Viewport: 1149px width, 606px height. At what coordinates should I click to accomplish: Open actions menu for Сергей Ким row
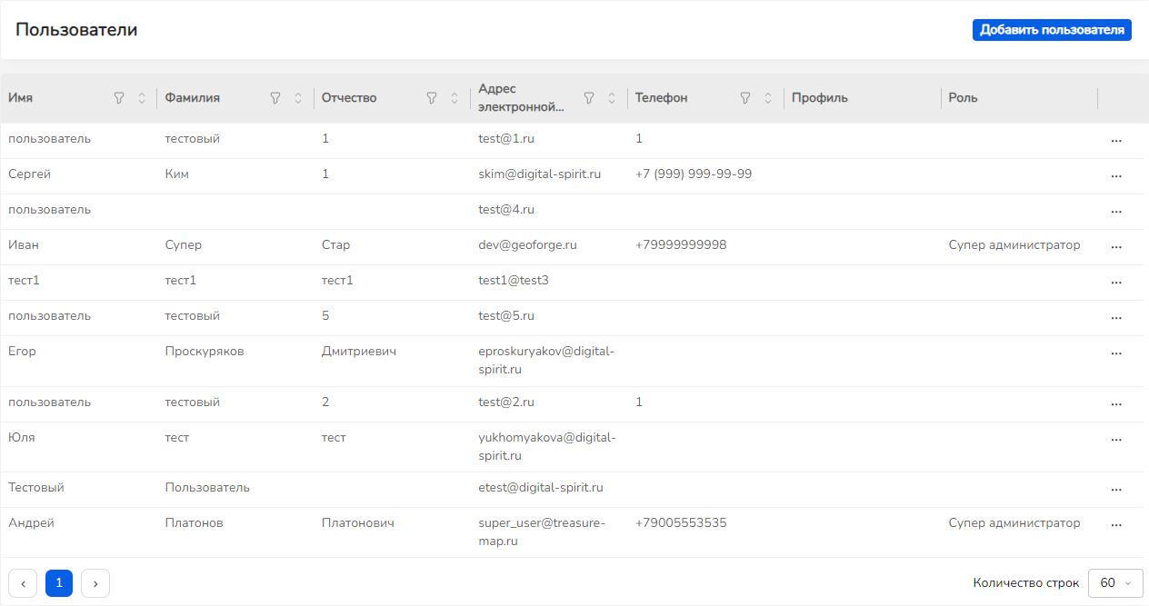(1116, 176)
